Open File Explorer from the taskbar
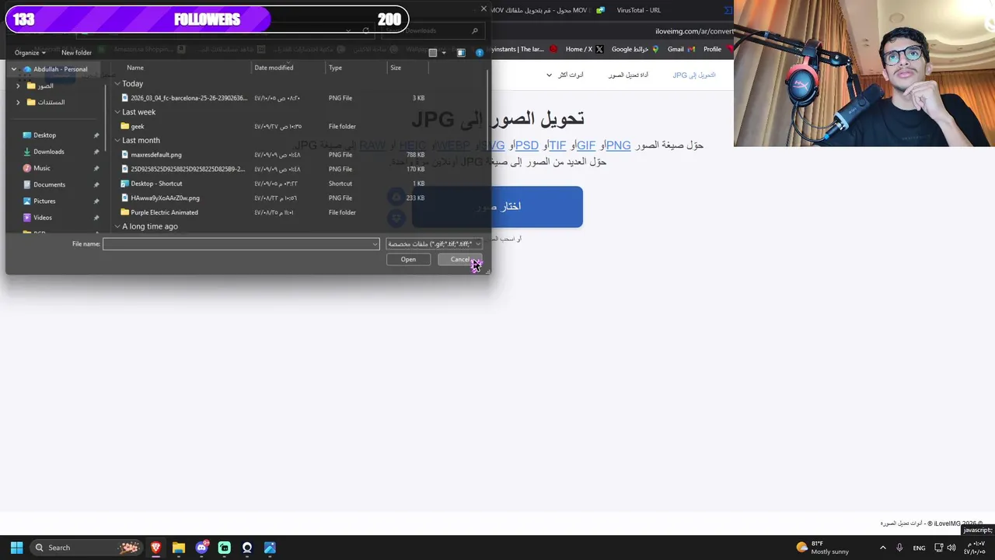Viewport: 995px width, 560px height. [178, 548]
